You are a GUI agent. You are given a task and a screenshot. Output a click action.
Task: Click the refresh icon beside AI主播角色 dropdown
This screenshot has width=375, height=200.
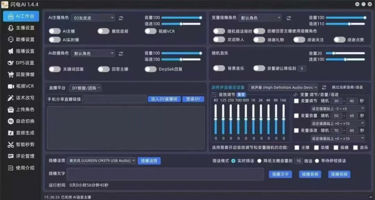(x=121, y=18)
